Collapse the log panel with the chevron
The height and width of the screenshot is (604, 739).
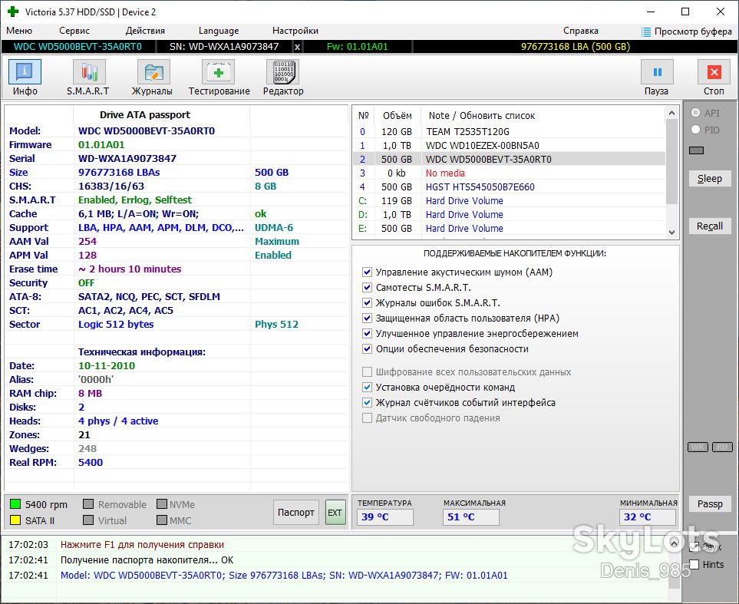[x=675, y=543]
